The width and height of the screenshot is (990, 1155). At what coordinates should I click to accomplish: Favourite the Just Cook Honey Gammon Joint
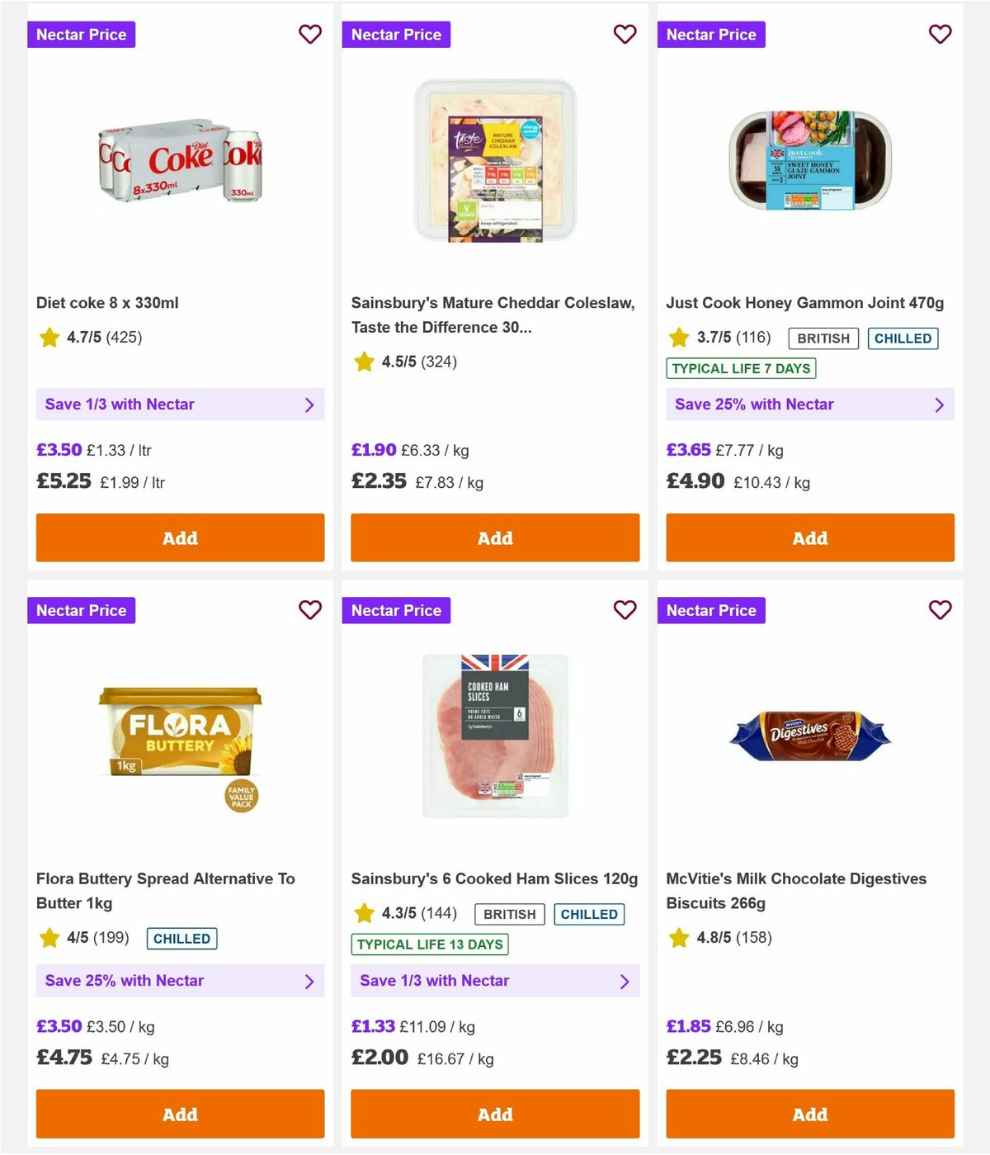[940, 35]
